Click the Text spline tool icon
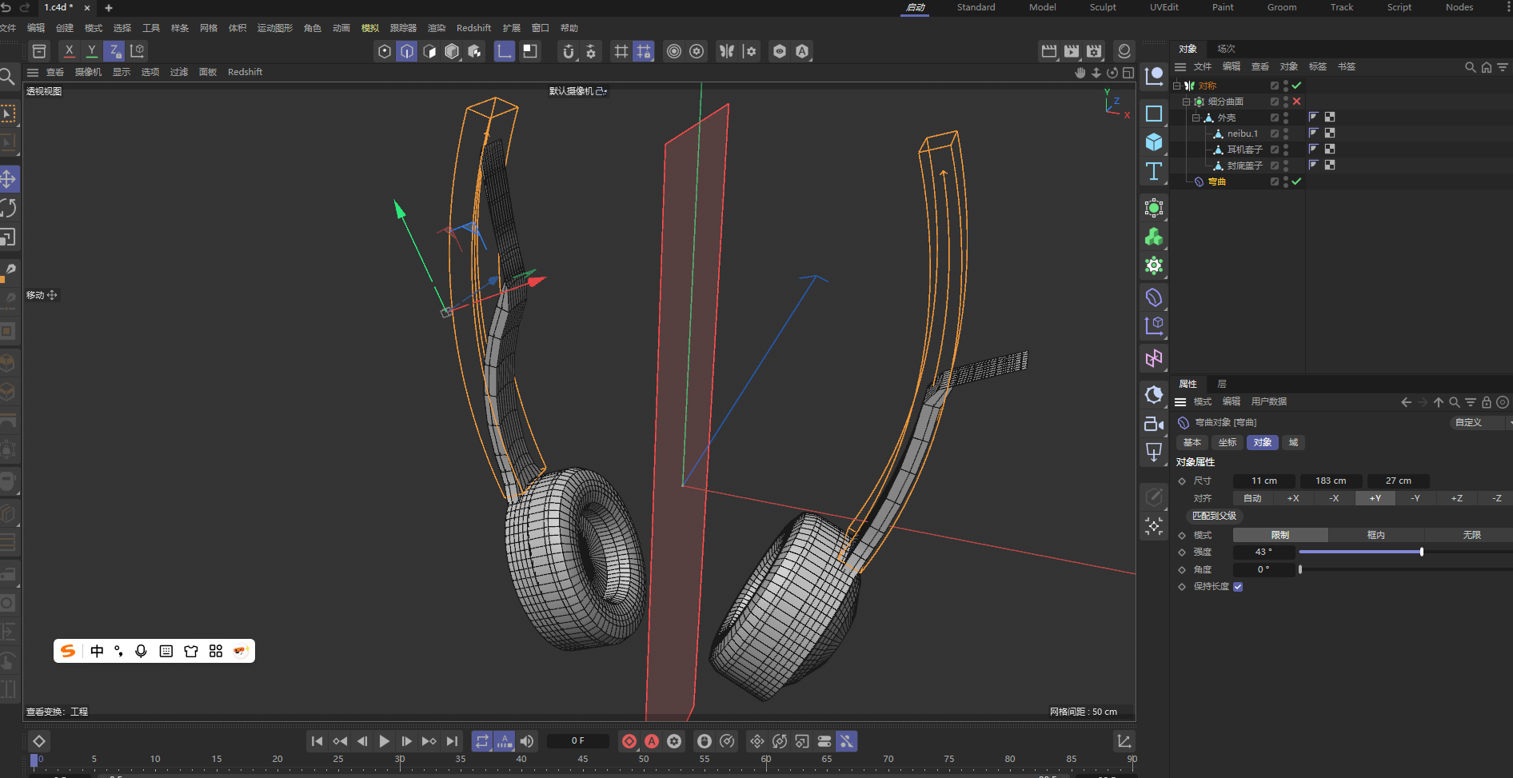Screen dimensions: 1513x778 point(1153,171)
